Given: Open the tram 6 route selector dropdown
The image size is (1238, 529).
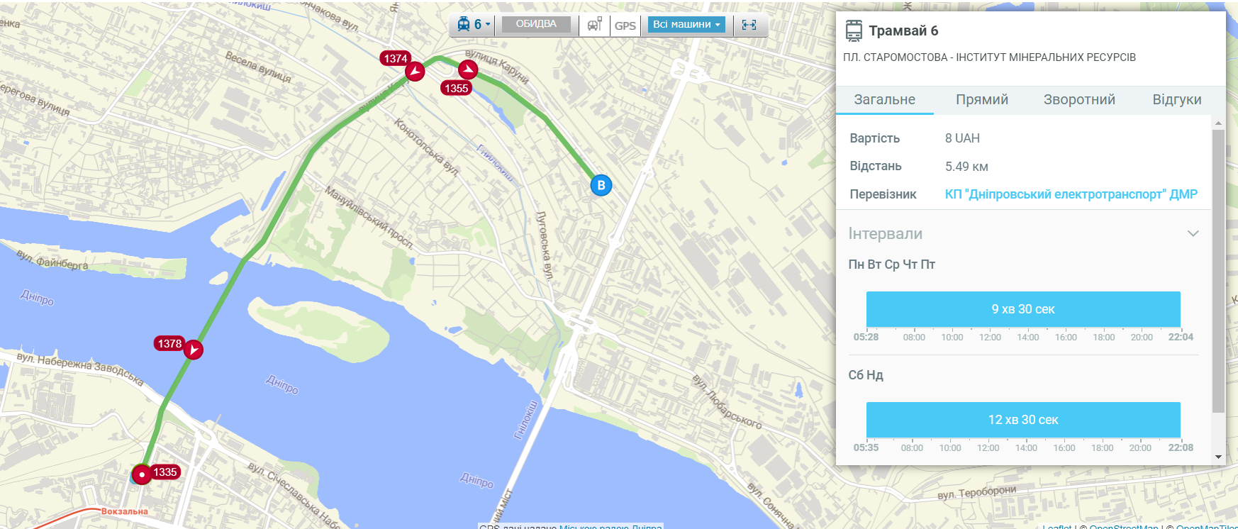Looking at the screenshot, I should (473, 25).
